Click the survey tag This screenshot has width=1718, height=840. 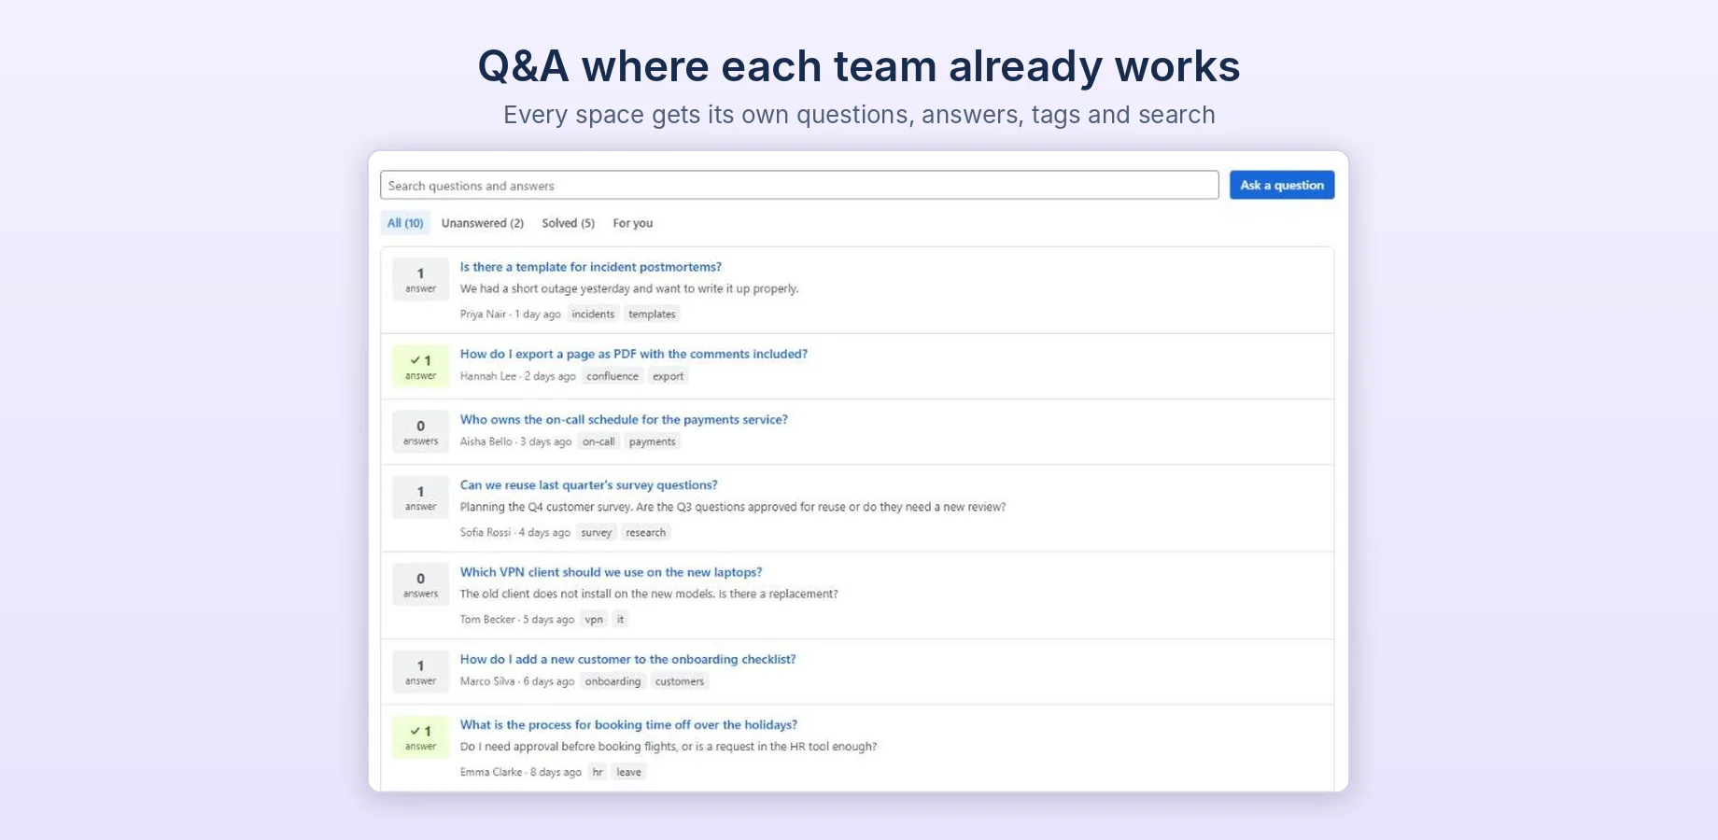(596, 533)
